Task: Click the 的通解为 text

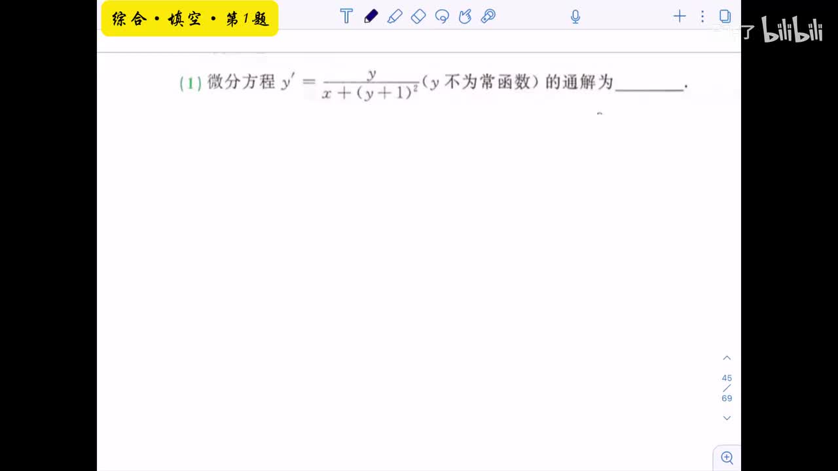Action: pyautogui.click(x=579, y=82)
